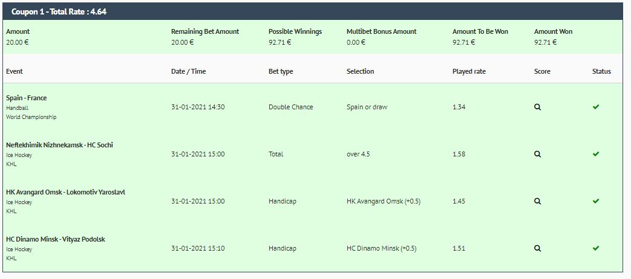Image resolution: width=631 pixels, height=279 pixels.
Task: Click the status checkmark for Dinamo Minsk bet
Action: click(x=596, y=248)
